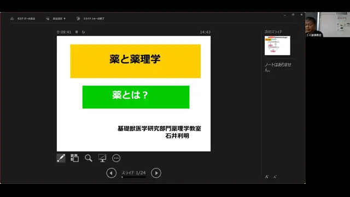
Task: Open the display settings dropdown
Action: click(56, 19)
